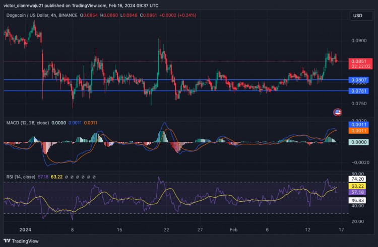Open the USD currency selector
This screenshot has width=378, height=247.
click(x=357, y=16)
